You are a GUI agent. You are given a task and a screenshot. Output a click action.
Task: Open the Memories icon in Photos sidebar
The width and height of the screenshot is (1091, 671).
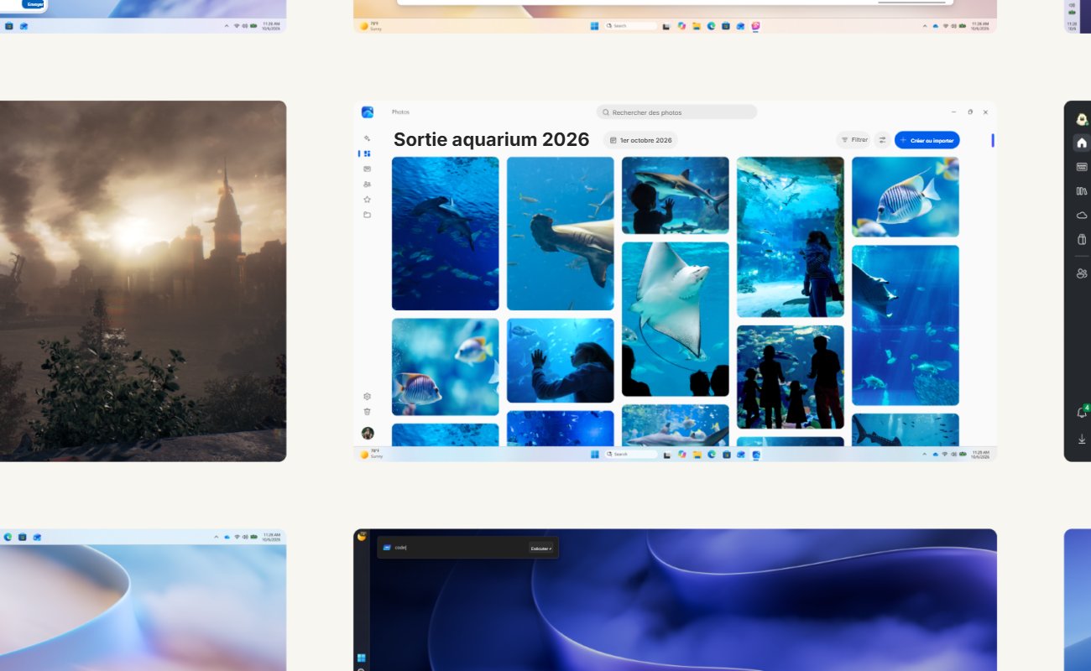367,169
